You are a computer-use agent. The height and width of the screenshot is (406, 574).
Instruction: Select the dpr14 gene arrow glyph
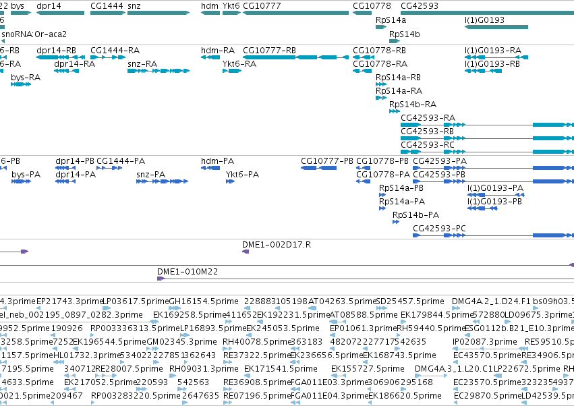click(x=61, y=13)
